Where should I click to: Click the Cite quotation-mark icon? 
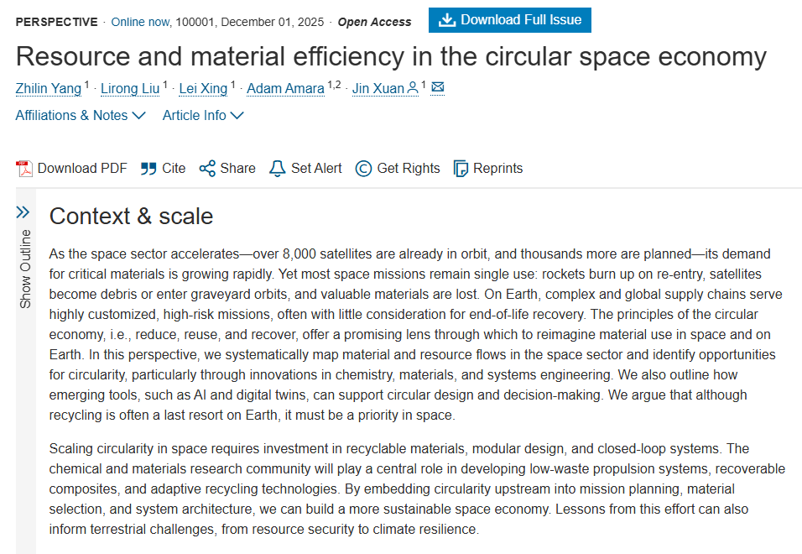pyautogui.click(x=148, y=169)
